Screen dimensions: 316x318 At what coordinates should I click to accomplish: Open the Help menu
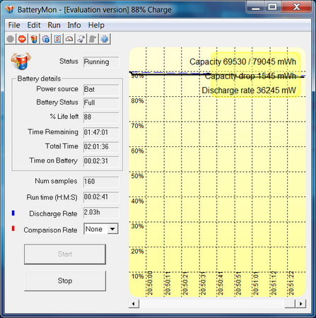pos(96,25)
